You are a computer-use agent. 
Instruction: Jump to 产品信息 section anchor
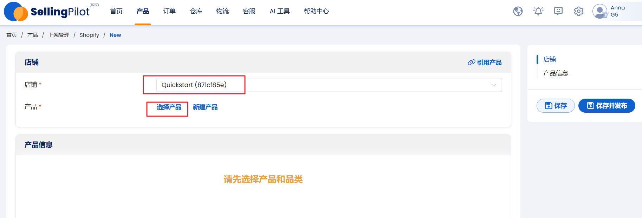point(556,73)
